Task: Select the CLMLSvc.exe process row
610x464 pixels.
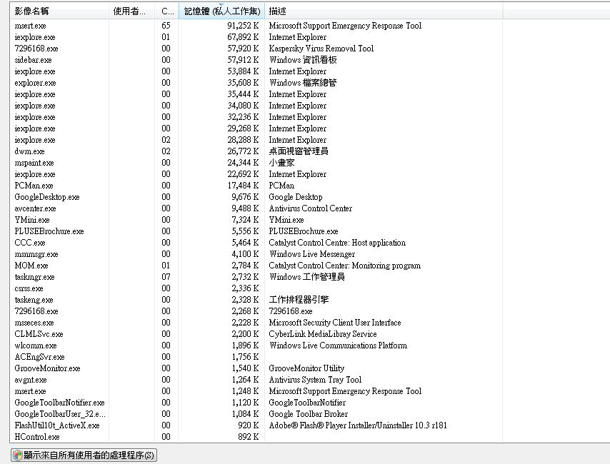Action: 256,333
